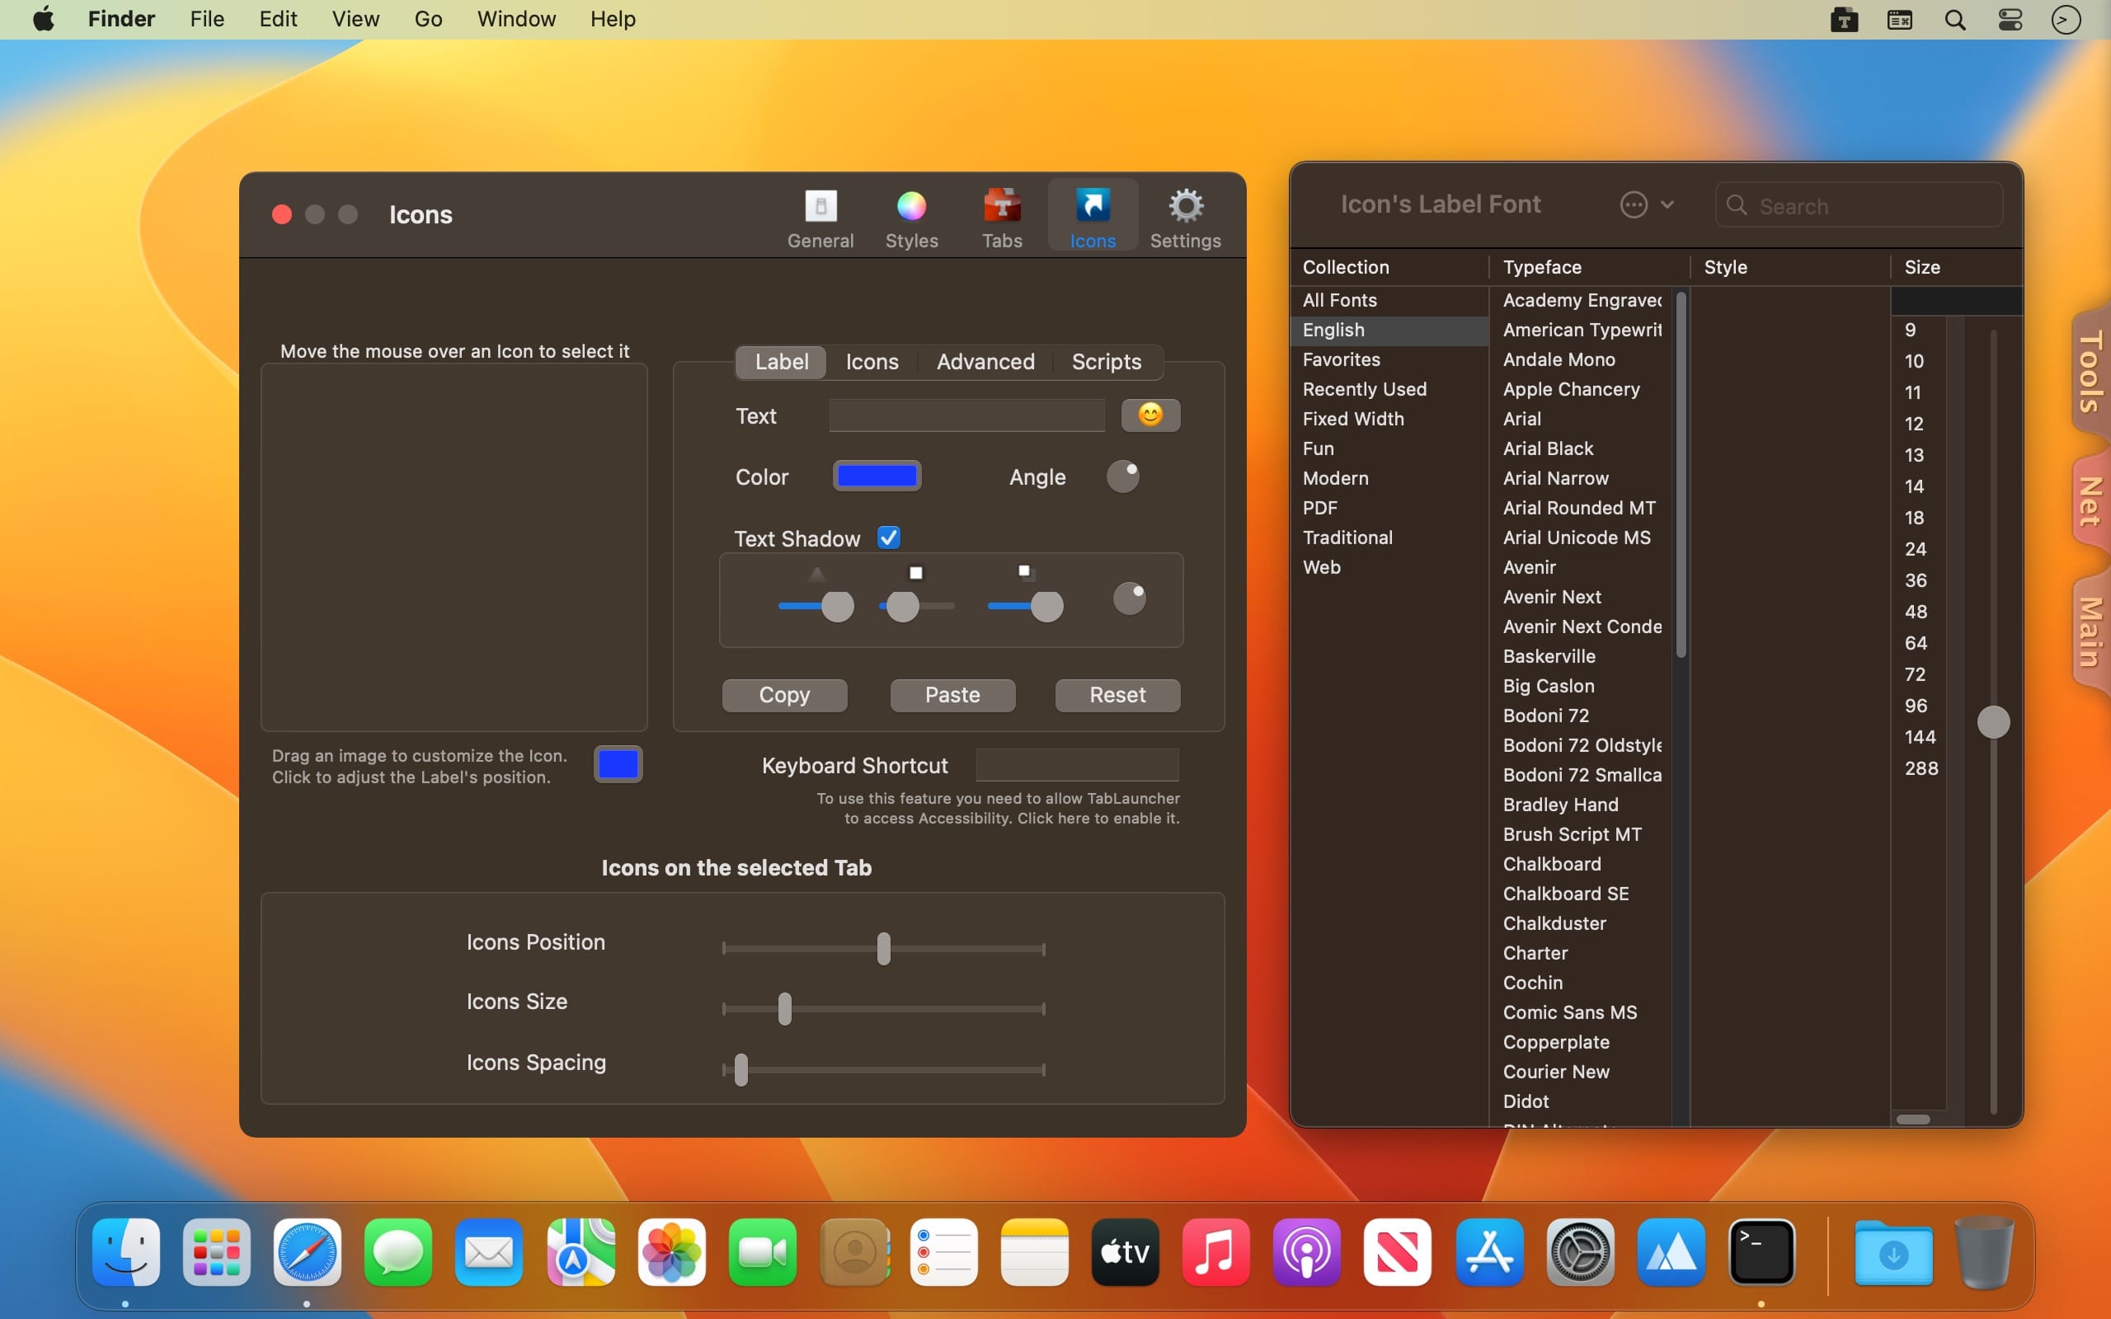Click the Copy button
Screen dimensions: 2111x1319
pos(784,695)
